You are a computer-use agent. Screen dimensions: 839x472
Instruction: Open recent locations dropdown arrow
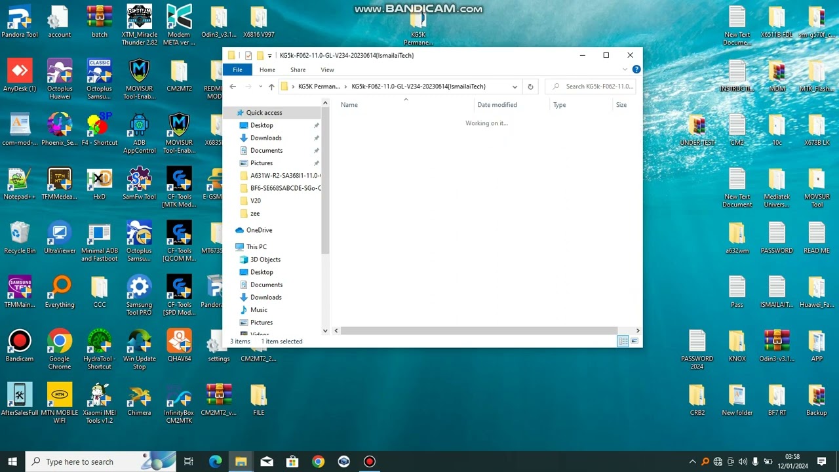[x=261, y=87]
